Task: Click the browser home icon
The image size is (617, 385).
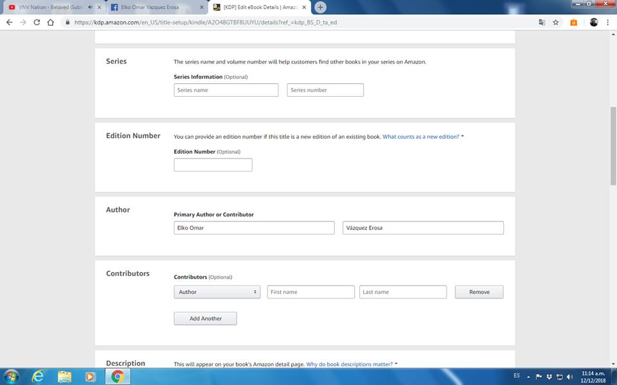Action: click(51, 22)
